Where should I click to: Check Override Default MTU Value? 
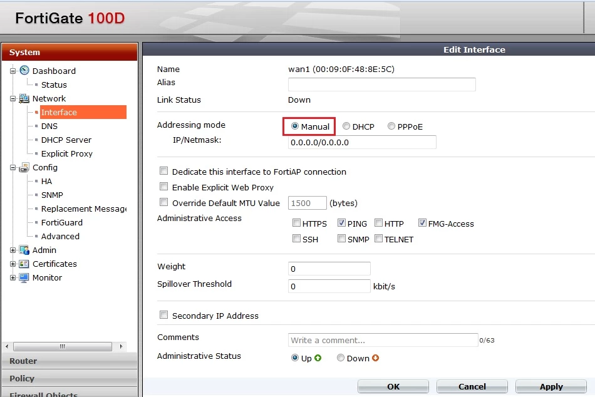click(x=163, y=202)
